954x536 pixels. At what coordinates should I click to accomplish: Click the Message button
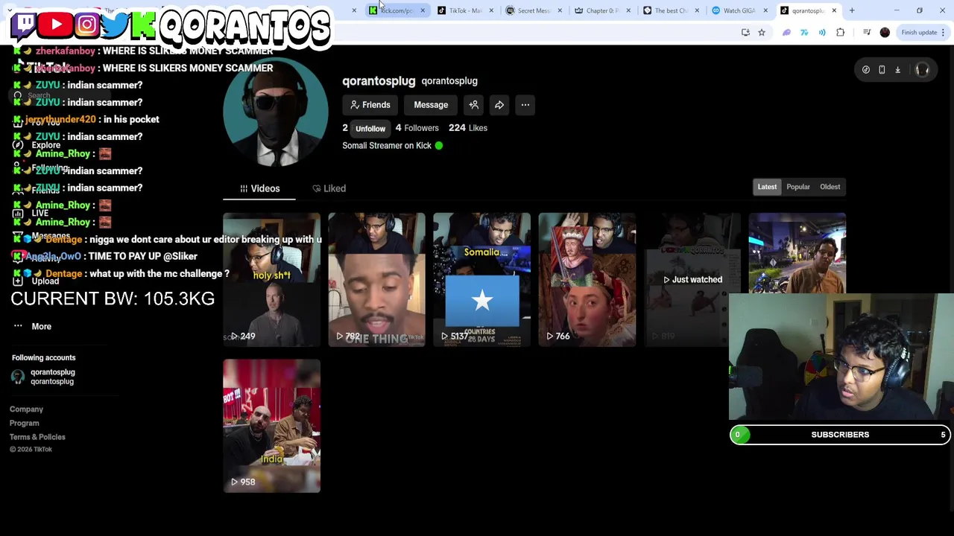point(431,105)
